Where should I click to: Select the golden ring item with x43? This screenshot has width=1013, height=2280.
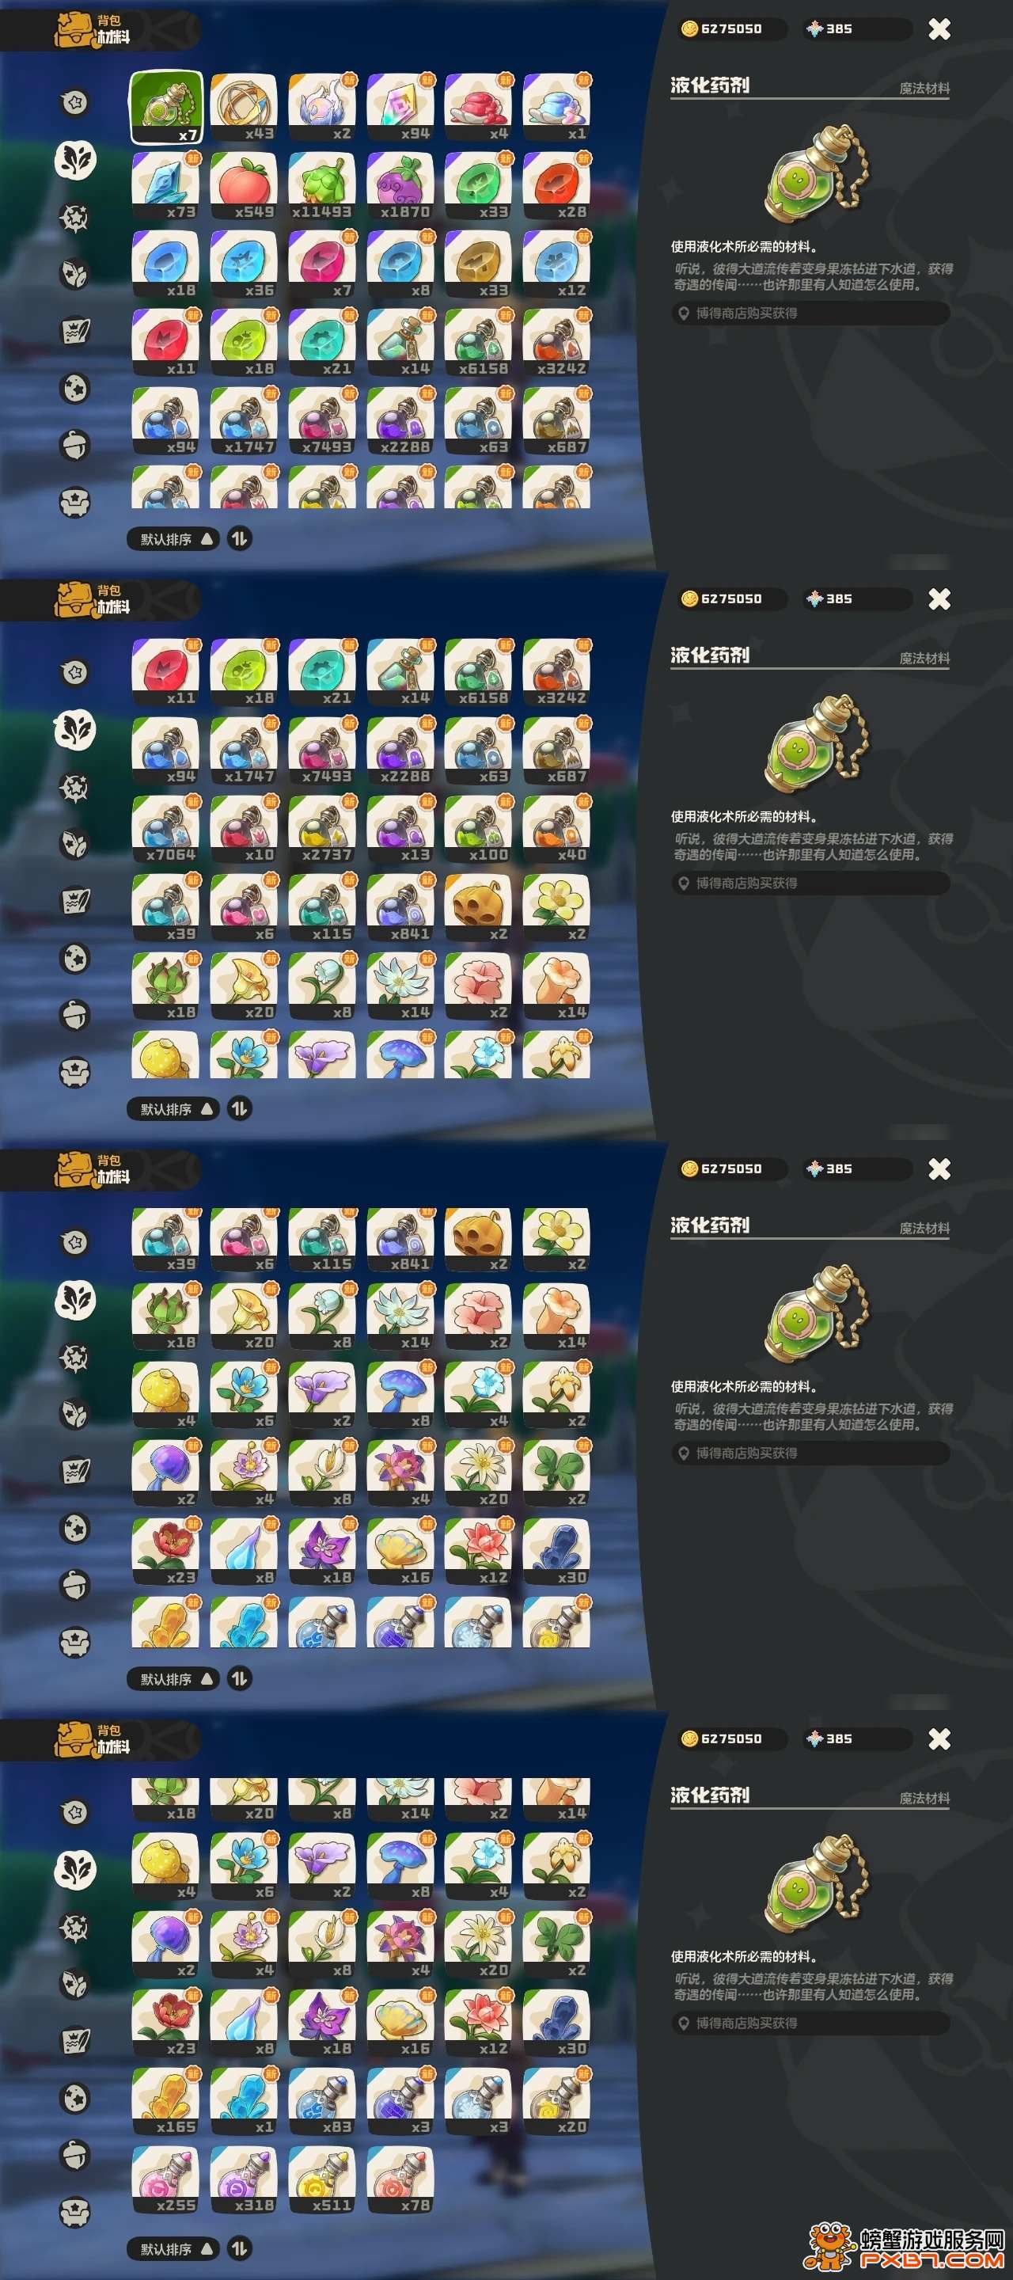245,108
